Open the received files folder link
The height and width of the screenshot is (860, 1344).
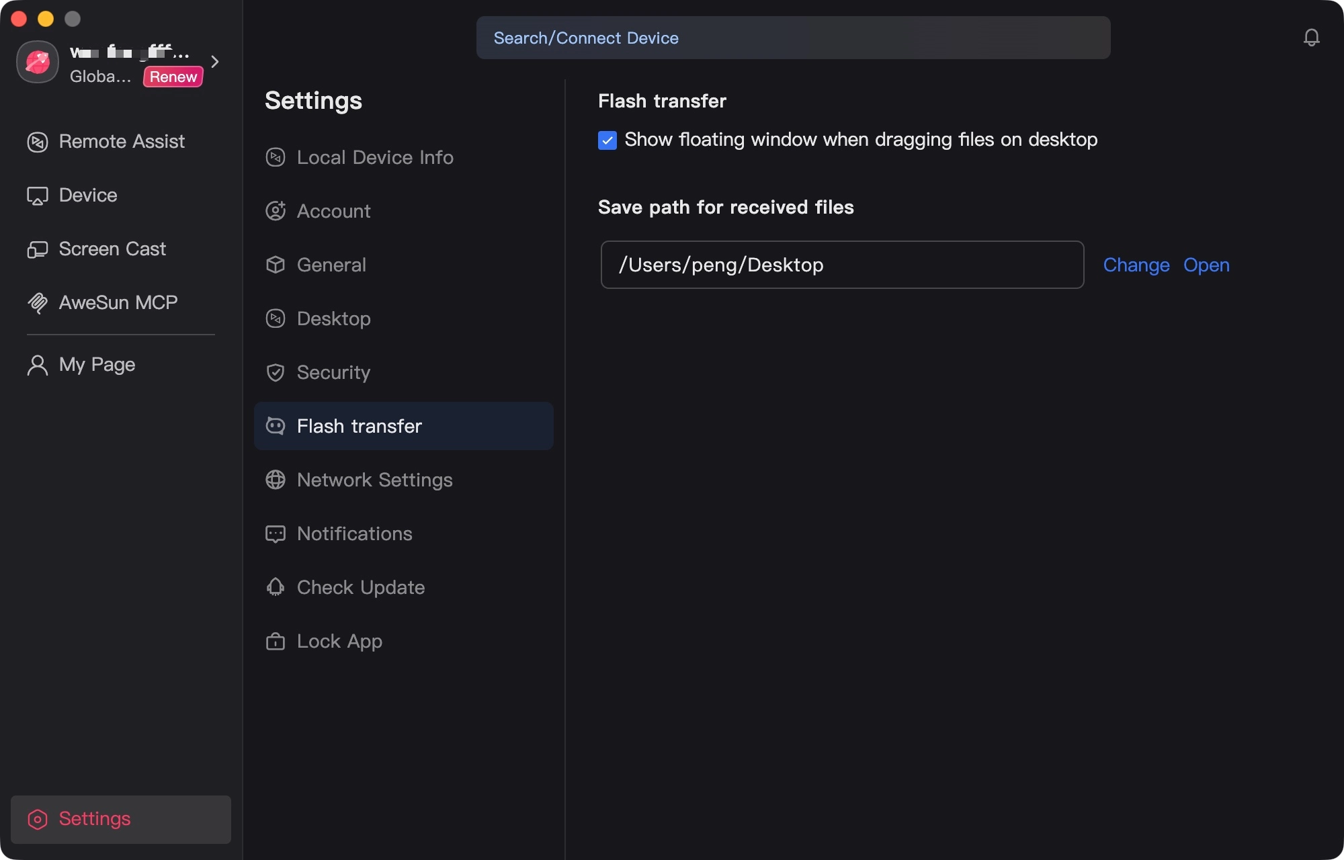click(x=1206, y=265)
